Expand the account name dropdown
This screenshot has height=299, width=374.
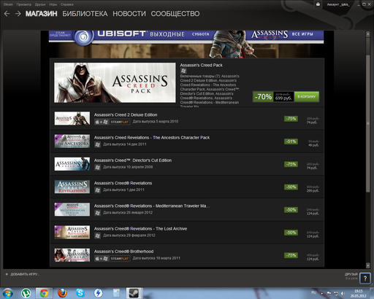coord(338,4)
